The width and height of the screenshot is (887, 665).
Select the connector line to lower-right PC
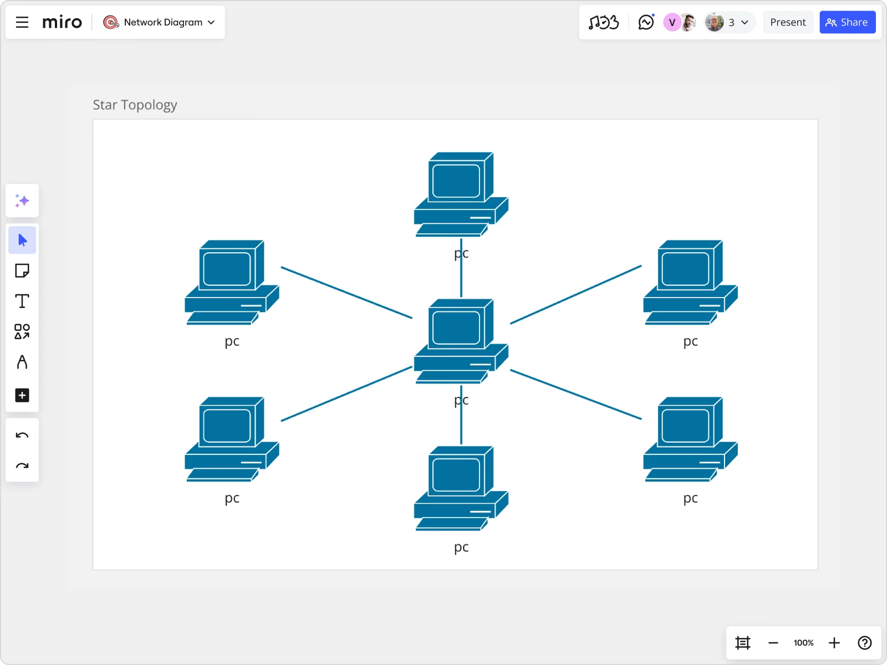[576, 394]
